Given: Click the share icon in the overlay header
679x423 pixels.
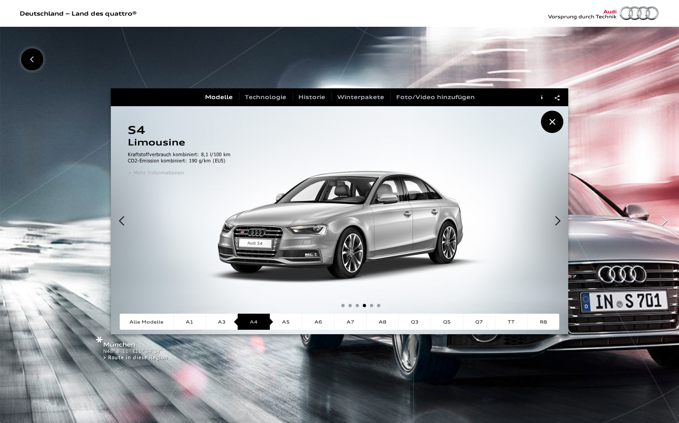Looking at the screenshot, I should click(x=557, y=98).
